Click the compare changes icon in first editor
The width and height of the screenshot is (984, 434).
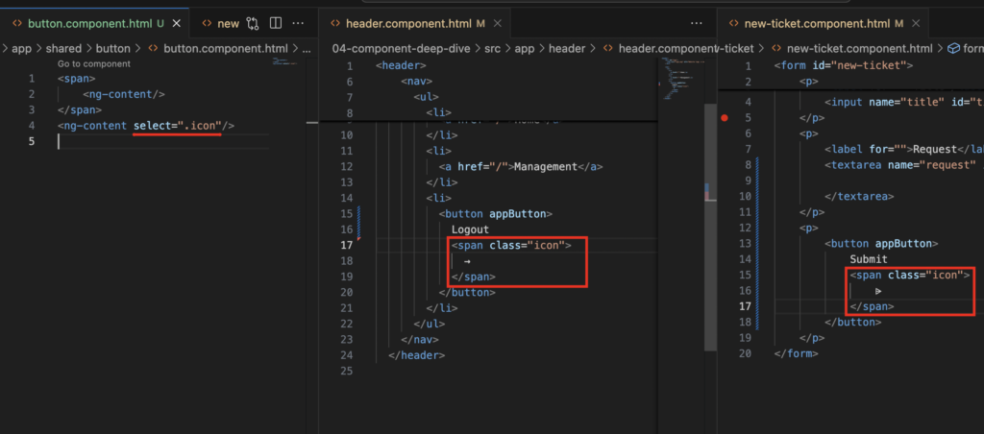tap(253, 22)
